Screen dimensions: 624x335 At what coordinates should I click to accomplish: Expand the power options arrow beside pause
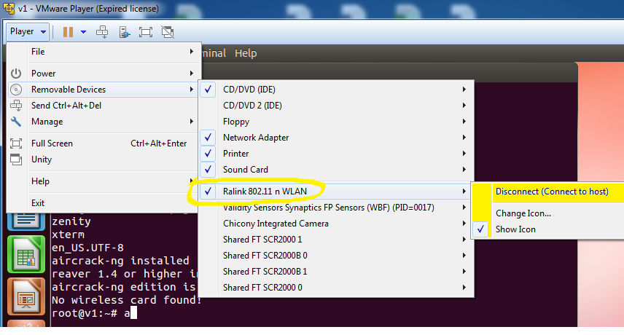pyautogui.click(x=83, y=32)
